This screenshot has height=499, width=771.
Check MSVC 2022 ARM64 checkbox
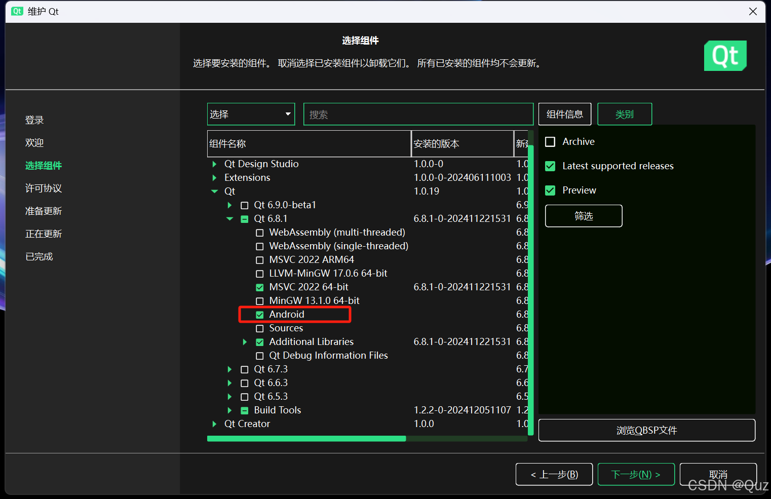click(260, 260)
